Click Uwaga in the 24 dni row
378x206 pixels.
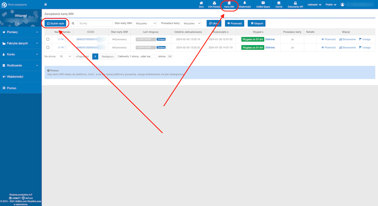click(365, 48)
